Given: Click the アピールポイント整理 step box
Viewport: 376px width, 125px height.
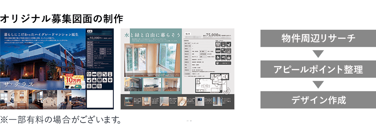Looking at the screenshot, I should coord(318,69).
